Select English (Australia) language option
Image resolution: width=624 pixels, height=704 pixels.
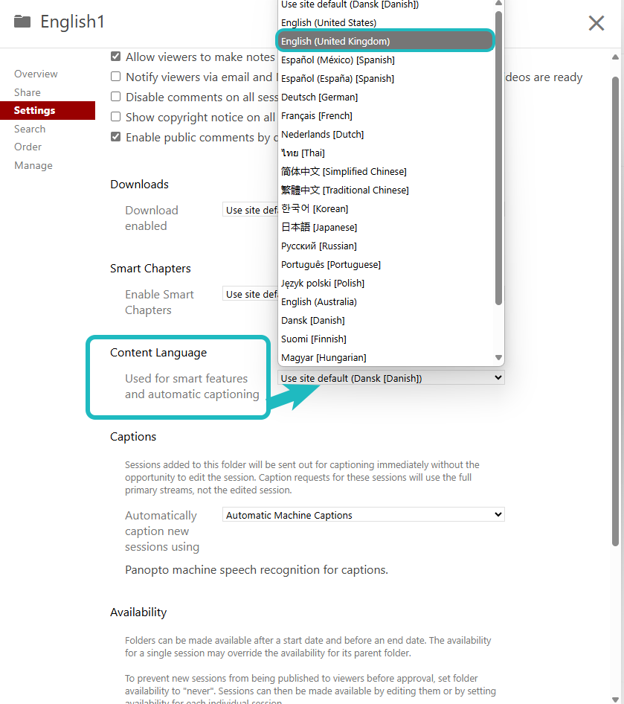pos(319,301)
